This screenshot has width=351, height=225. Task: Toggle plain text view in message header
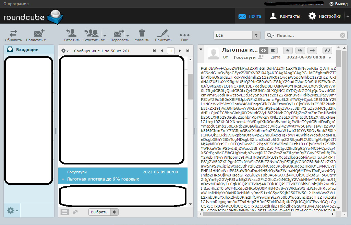[272, 50]
